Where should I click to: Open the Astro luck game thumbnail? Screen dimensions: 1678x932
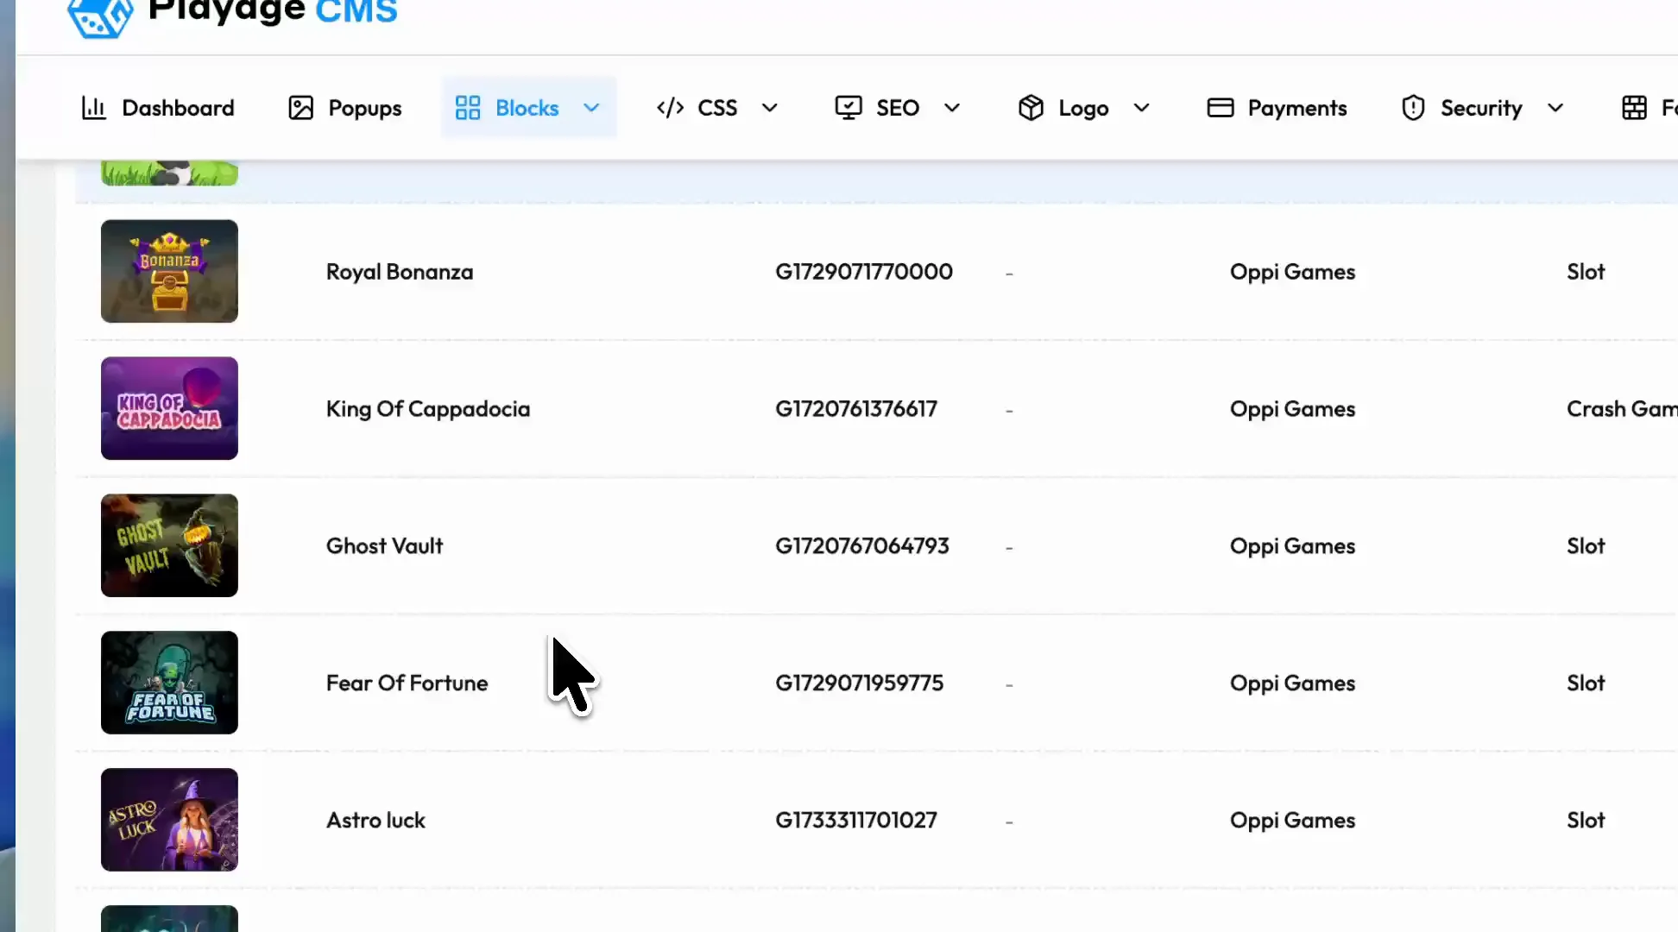(x=169, y=820)
